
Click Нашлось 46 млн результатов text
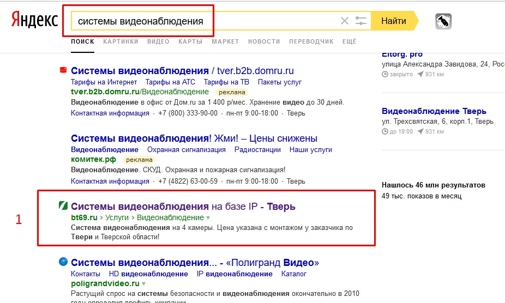pos(434,185)
